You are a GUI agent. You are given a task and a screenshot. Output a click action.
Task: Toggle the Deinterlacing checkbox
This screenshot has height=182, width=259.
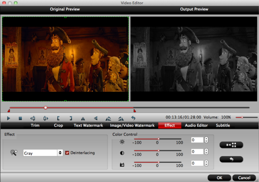pos(67,153)
